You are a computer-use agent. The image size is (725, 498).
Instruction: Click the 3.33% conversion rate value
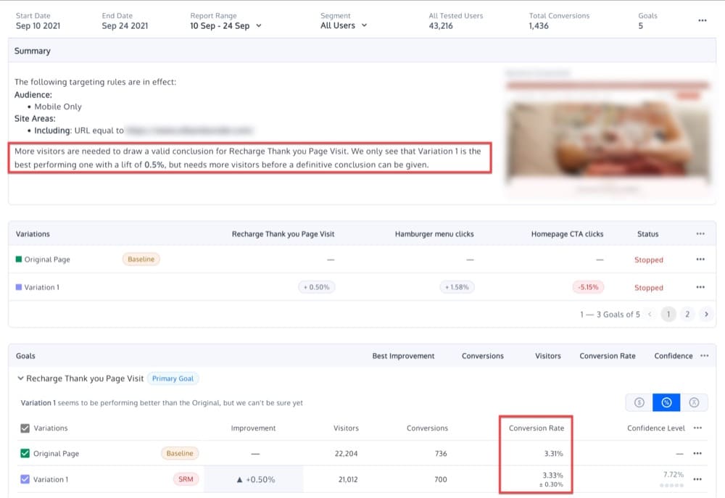point(552,476)
